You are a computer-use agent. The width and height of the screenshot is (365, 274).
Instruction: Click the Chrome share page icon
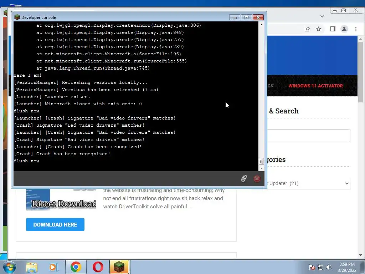click(x=307, y=29)
